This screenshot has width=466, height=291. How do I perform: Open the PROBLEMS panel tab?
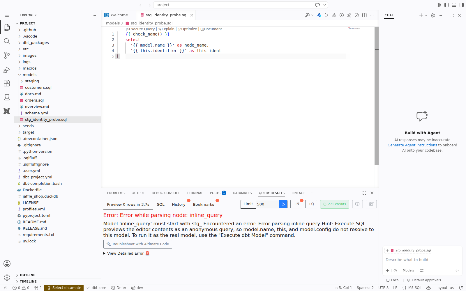click(116, 193)
